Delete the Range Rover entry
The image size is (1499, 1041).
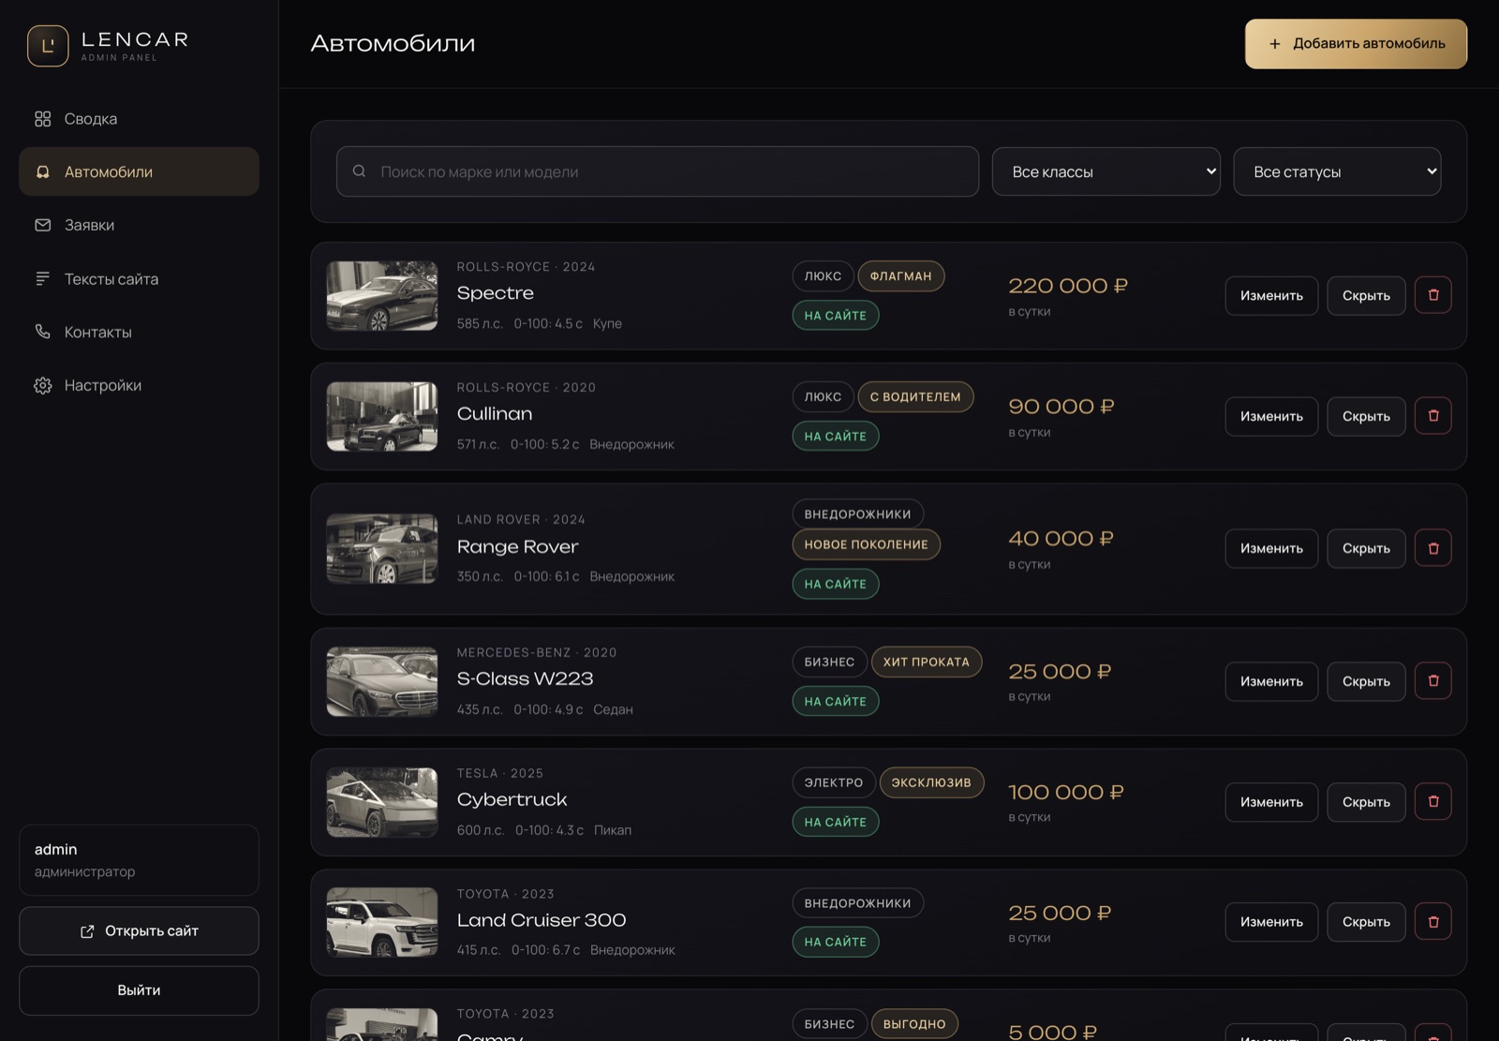coord(1432,548)
